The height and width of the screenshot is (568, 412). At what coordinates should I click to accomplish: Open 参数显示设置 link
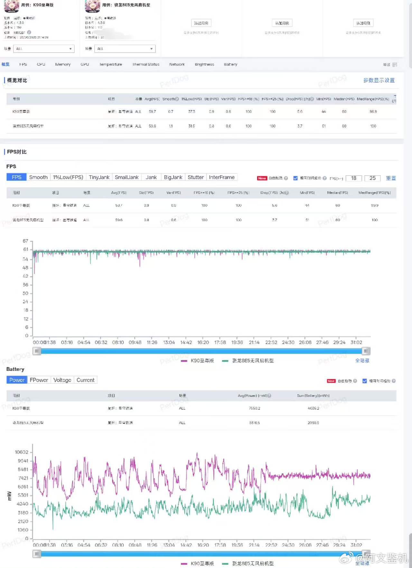point(379,80)
